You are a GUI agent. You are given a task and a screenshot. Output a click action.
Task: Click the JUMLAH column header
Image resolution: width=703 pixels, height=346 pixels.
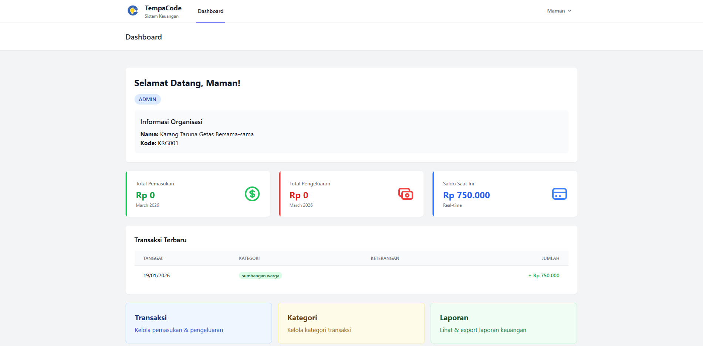click(x=550, y=258)
